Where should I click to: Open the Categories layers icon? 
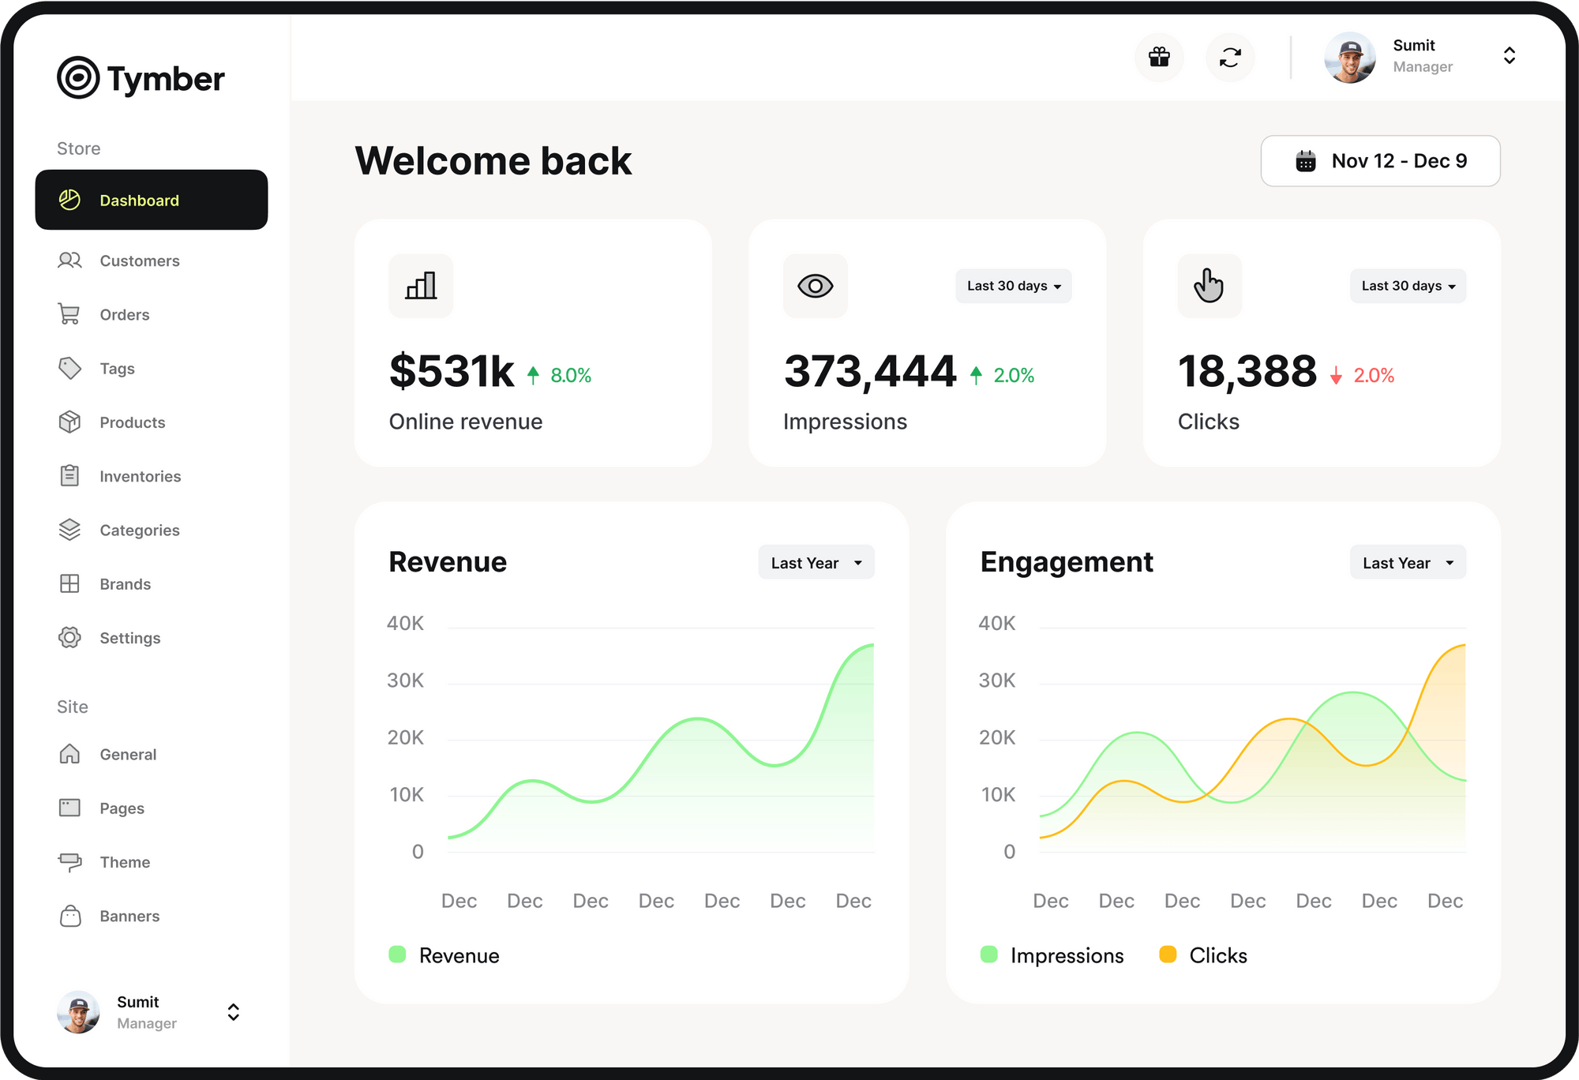(70, 530)
